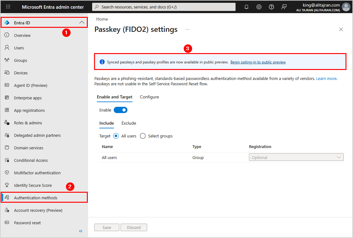Click the All users table row name

coord(109,158)
